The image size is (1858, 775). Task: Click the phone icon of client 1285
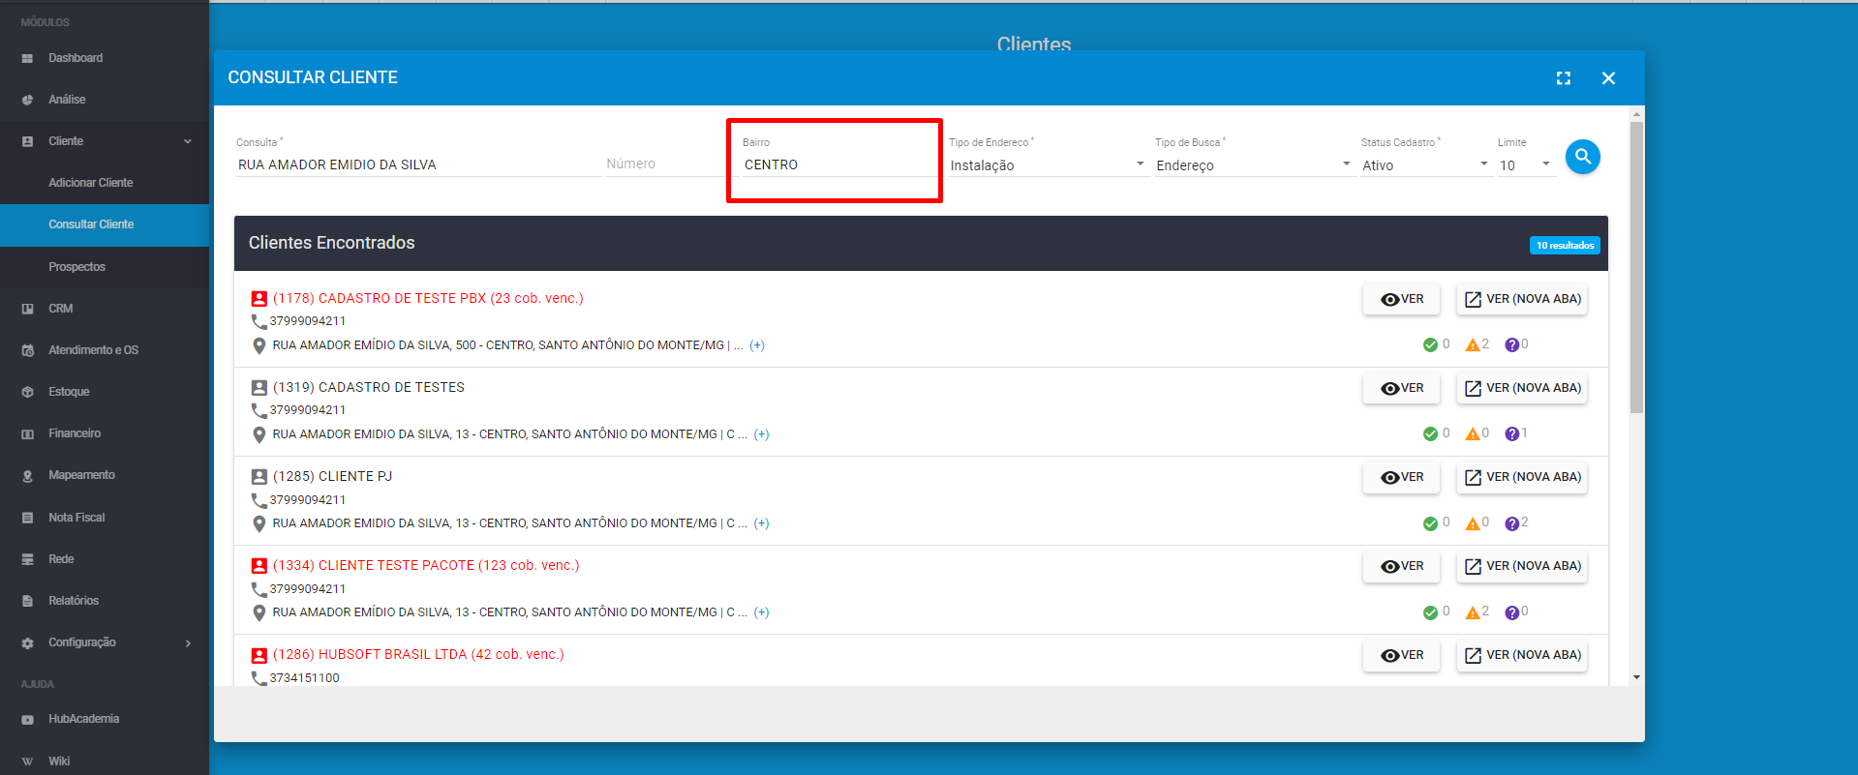[259, 500]
